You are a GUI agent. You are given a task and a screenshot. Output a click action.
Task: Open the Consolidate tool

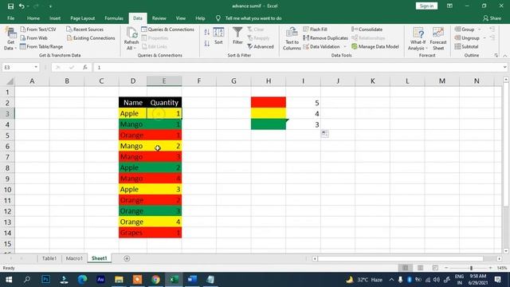[367, 29]
